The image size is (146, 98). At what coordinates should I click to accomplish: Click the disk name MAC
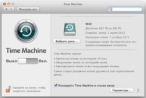89,24
